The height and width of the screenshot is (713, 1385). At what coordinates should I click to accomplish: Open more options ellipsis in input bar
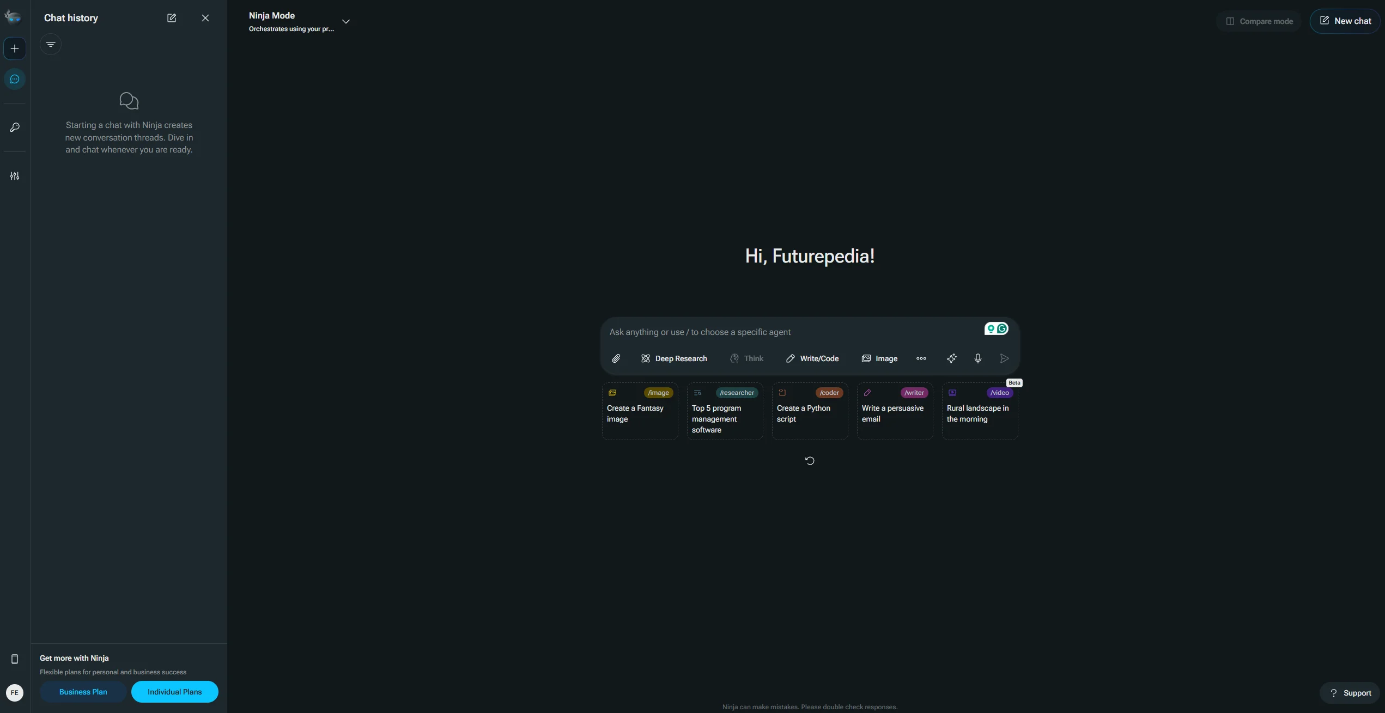tap(921, 358)
